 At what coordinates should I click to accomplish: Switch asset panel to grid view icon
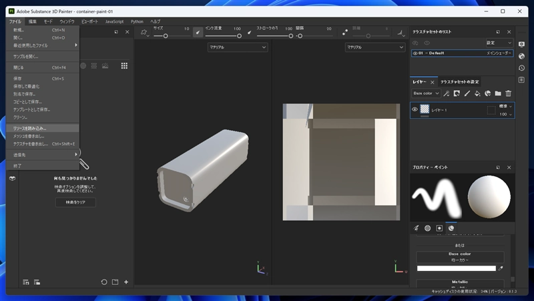click(x=124, y=65)
